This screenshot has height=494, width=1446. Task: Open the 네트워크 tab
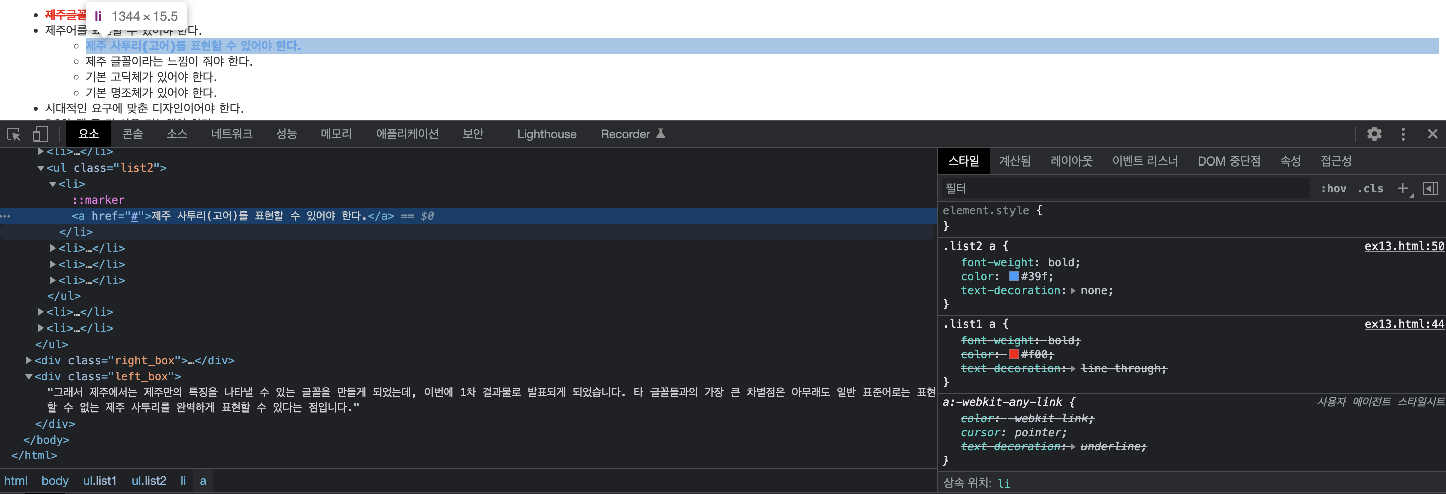232,134
